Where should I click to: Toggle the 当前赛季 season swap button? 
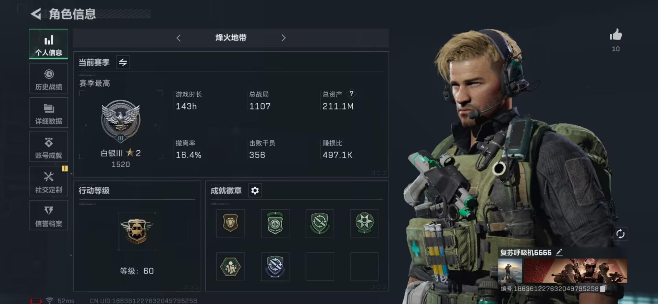tap(123, 62)
